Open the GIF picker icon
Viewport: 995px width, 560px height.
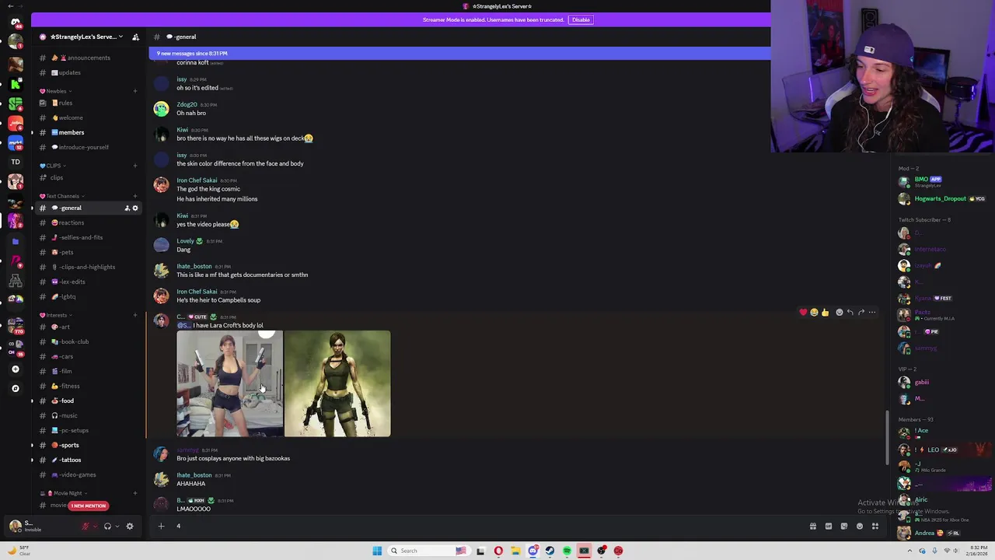coord(829,527)
